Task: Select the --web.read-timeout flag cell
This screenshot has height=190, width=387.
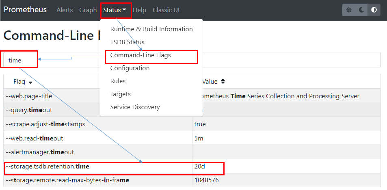Action: (x=98, y=138)
